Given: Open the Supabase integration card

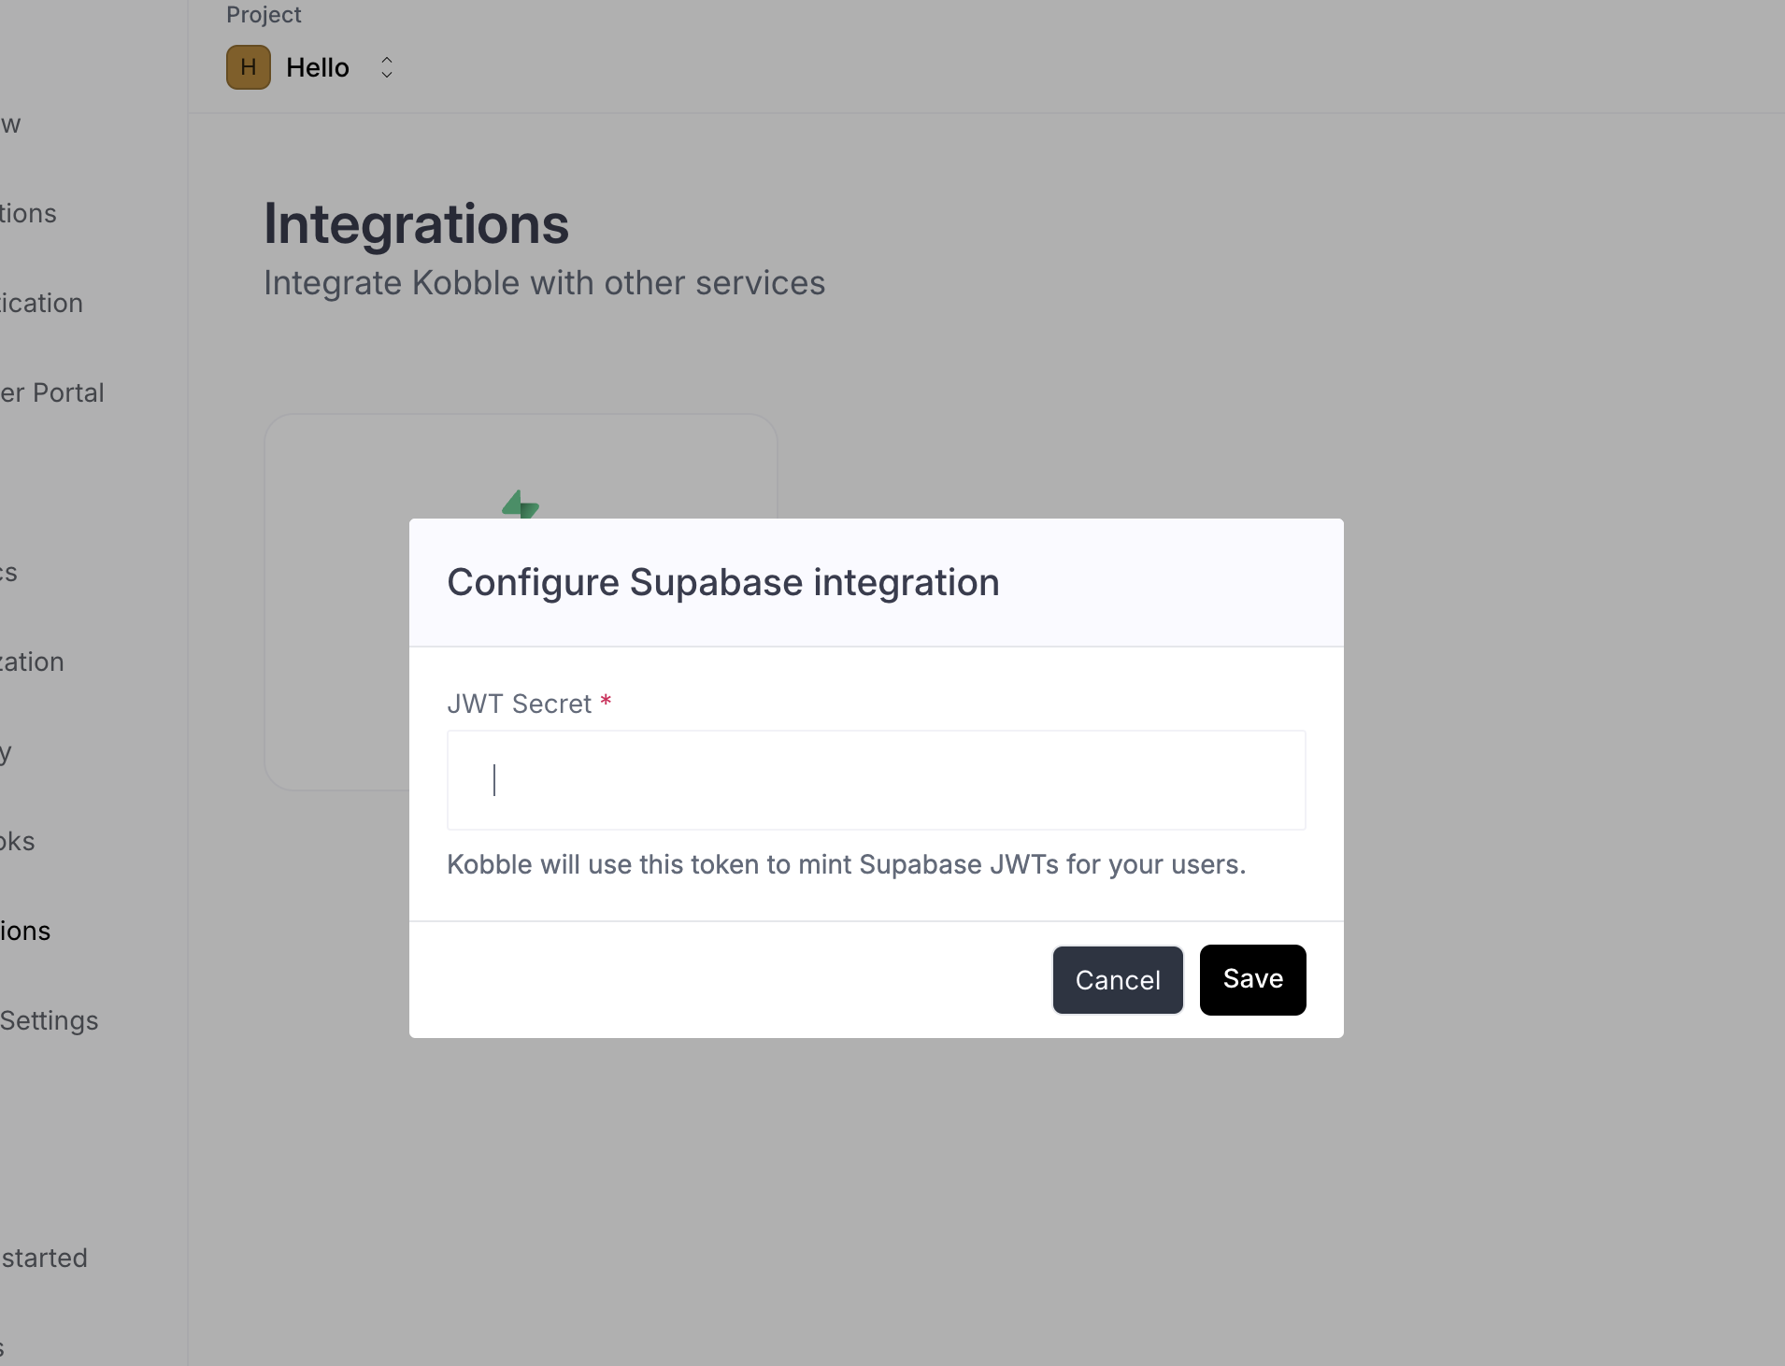Looking at the screenshot, I should click(x=521, y=603).
